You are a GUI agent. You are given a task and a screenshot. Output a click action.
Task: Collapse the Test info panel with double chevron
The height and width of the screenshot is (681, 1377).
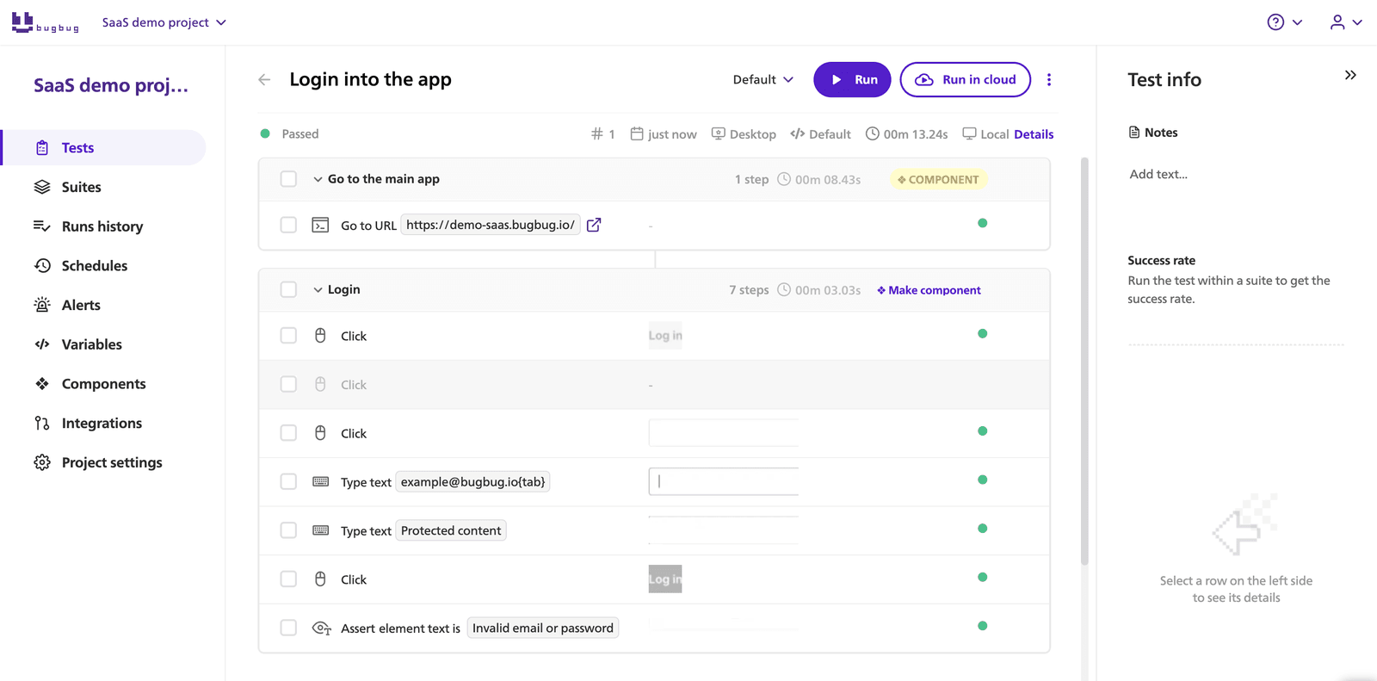(1350, 75)
